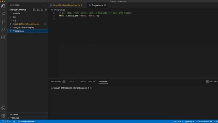Open the OUTPUT panel tab

tap(73, 81)
